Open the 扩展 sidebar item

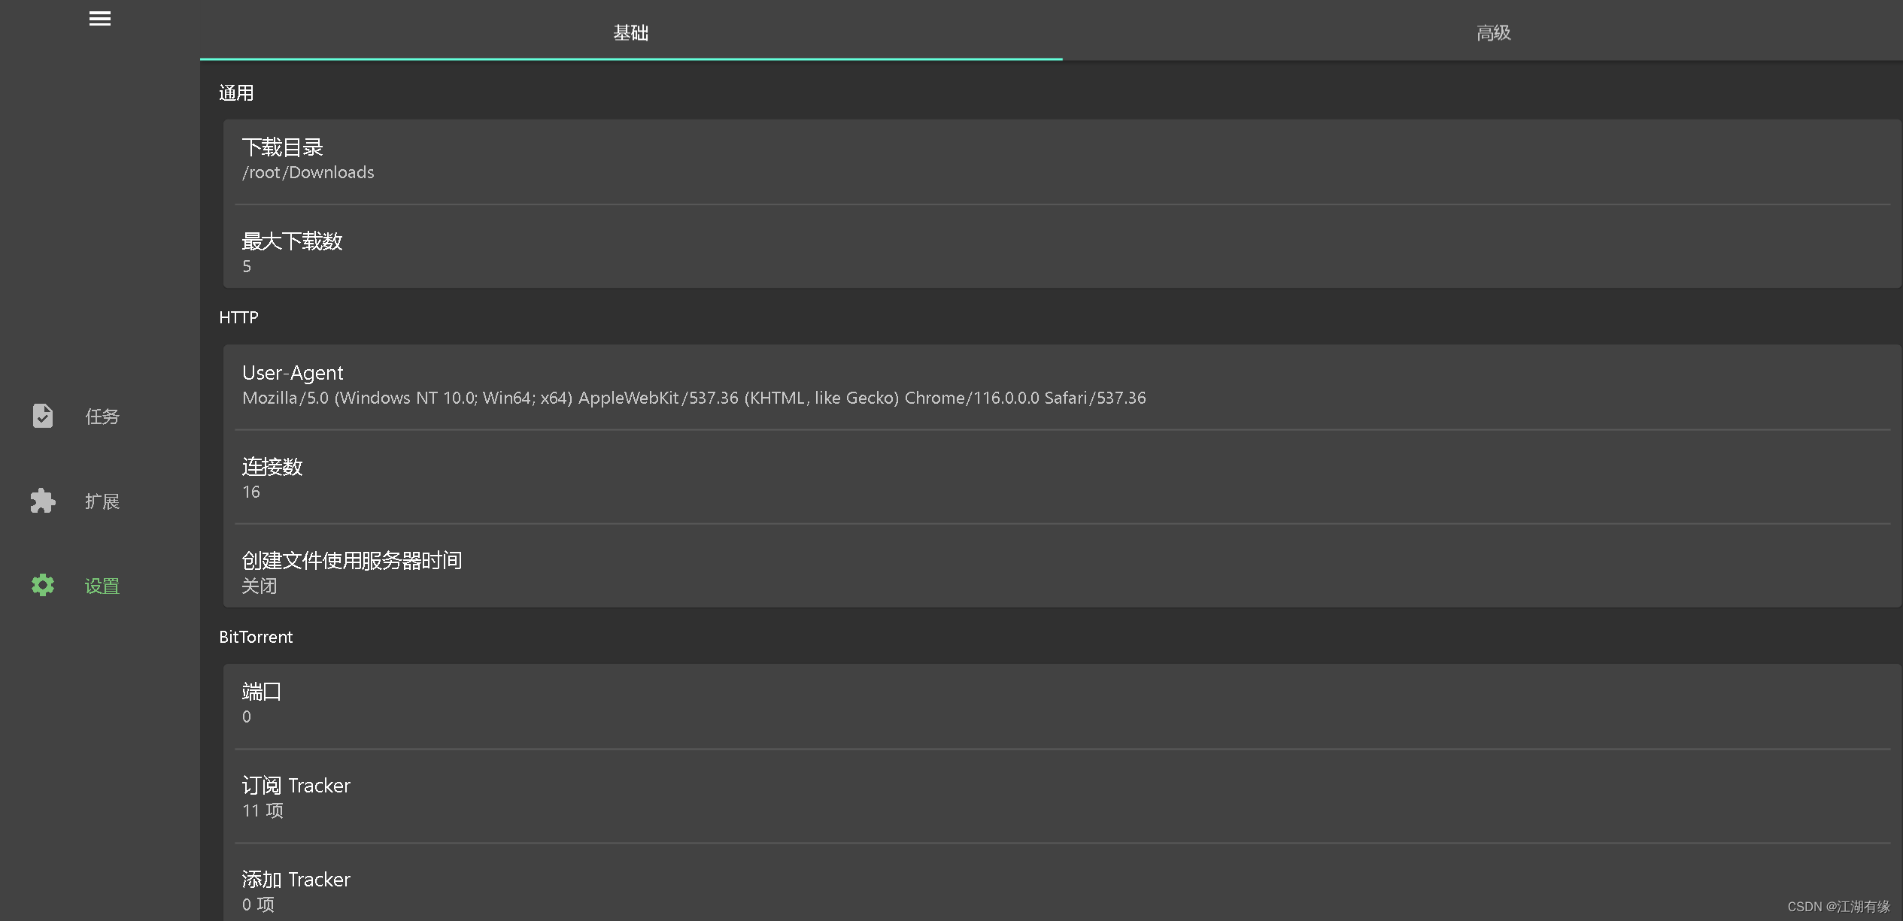[102, 501]
